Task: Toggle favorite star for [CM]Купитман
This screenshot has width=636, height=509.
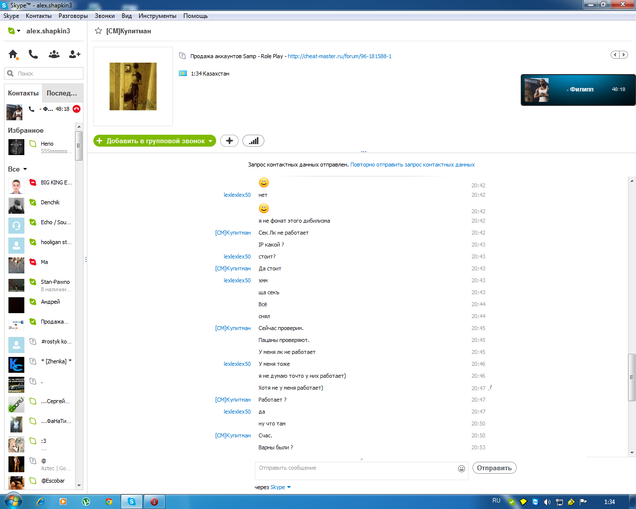Action: (98, 31)
